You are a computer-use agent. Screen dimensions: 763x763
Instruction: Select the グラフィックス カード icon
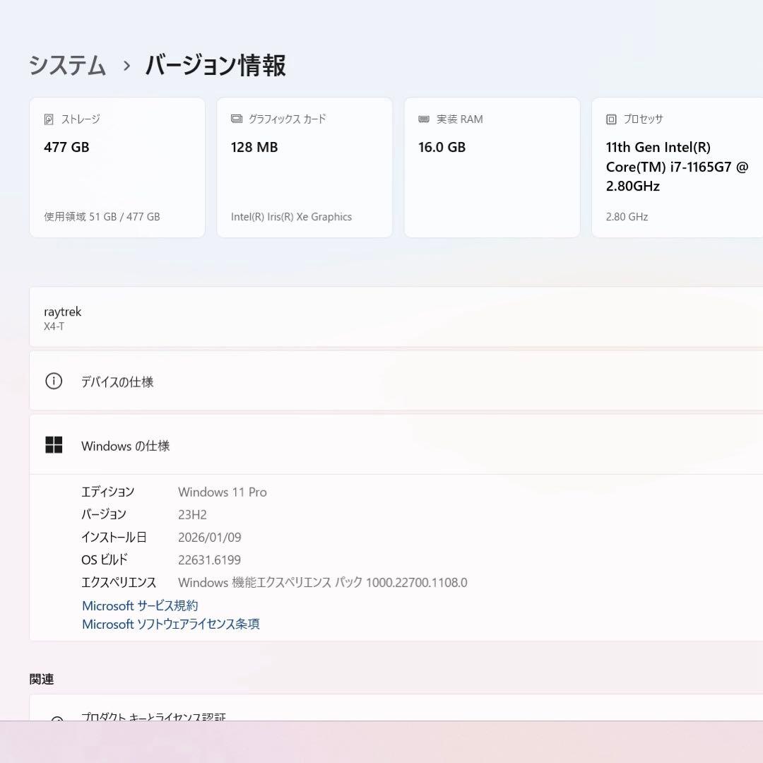(235, 119)
